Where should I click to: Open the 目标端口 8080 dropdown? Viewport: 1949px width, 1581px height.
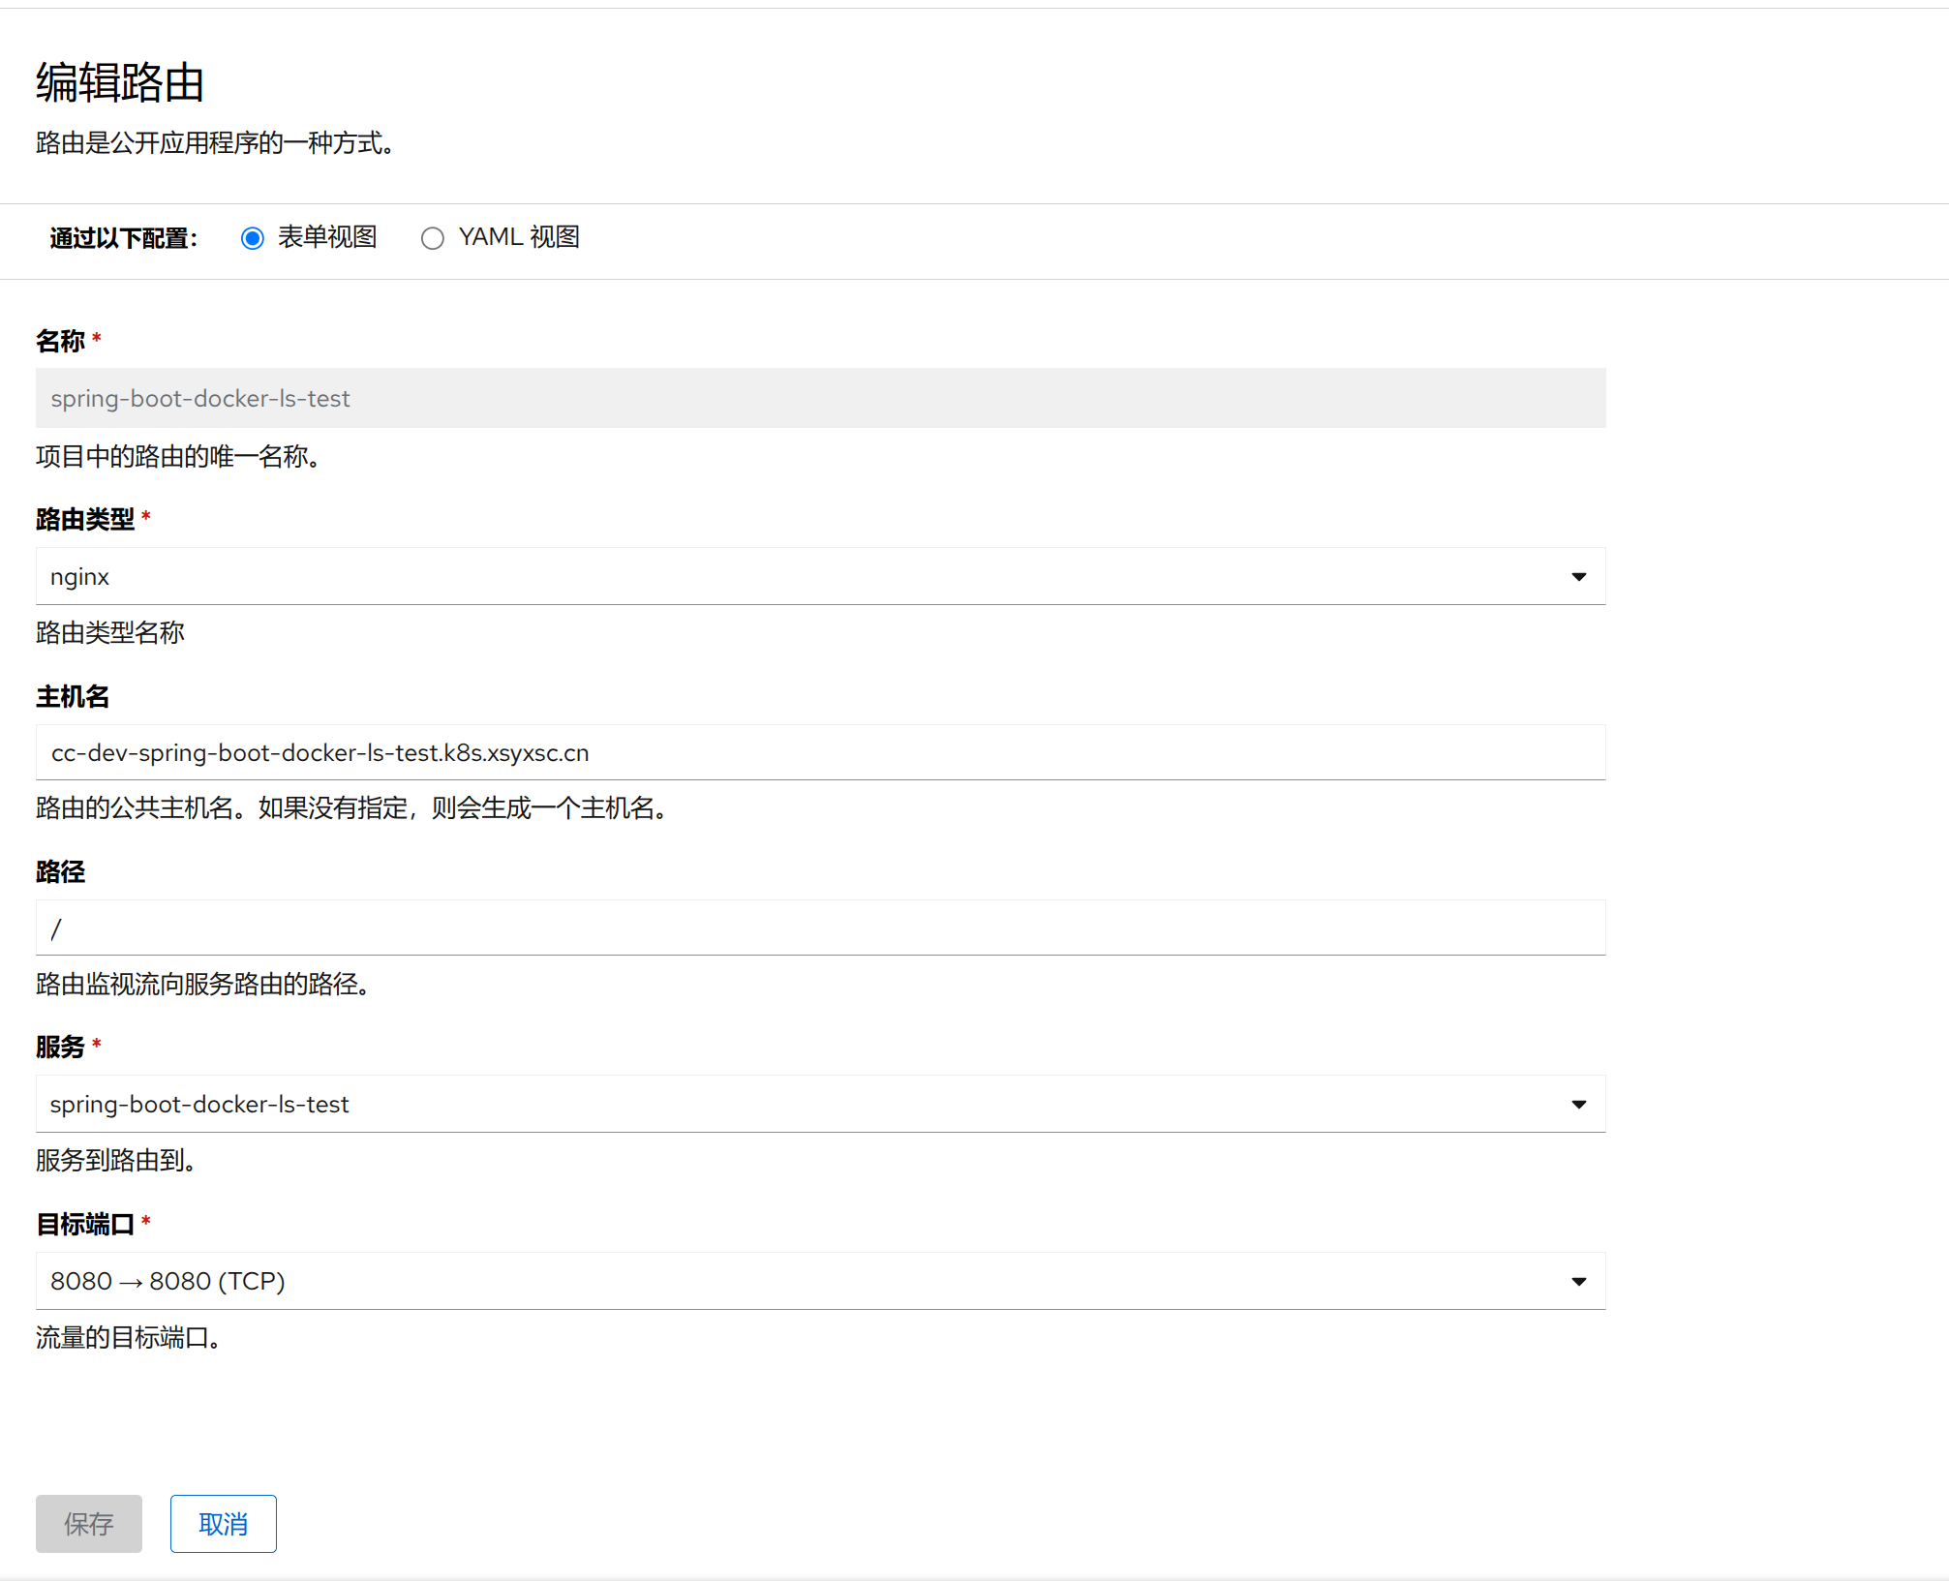click(x=819, y=1282)
